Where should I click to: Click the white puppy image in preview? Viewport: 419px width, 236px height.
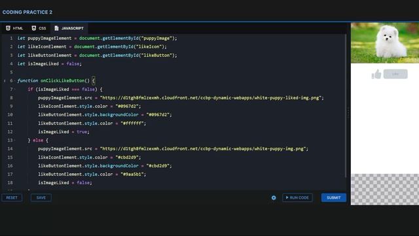[x=385, y=43]
